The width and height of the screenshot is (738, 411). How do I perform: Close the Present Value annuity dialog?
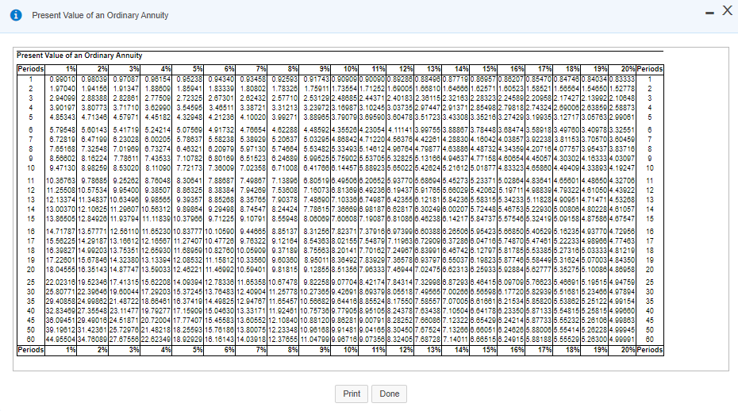727,11
